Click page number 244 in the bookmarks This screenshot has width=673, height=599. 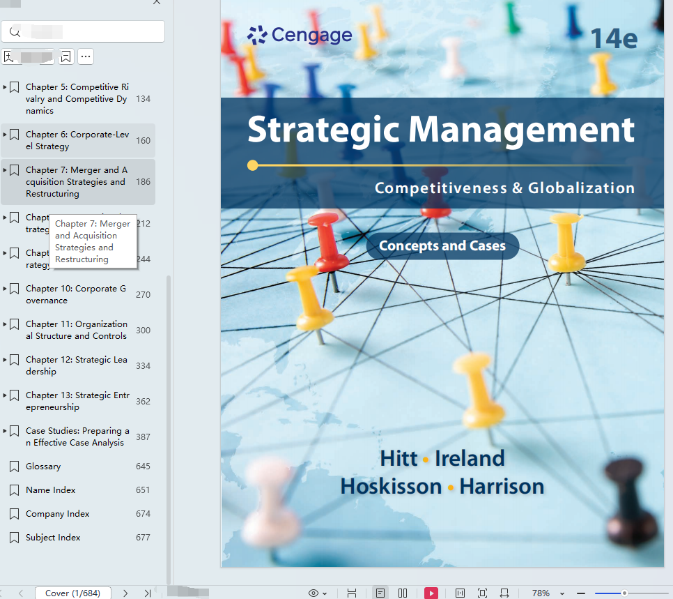[144, 259]
